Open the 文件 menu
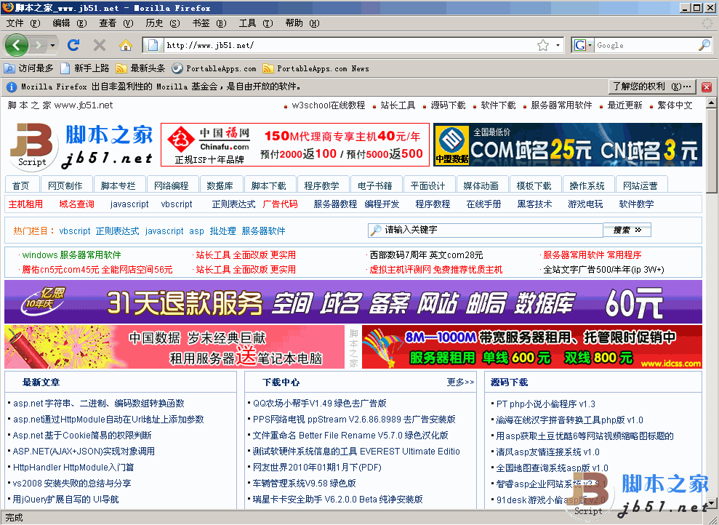The image size is (719, 525). point(23,23)
